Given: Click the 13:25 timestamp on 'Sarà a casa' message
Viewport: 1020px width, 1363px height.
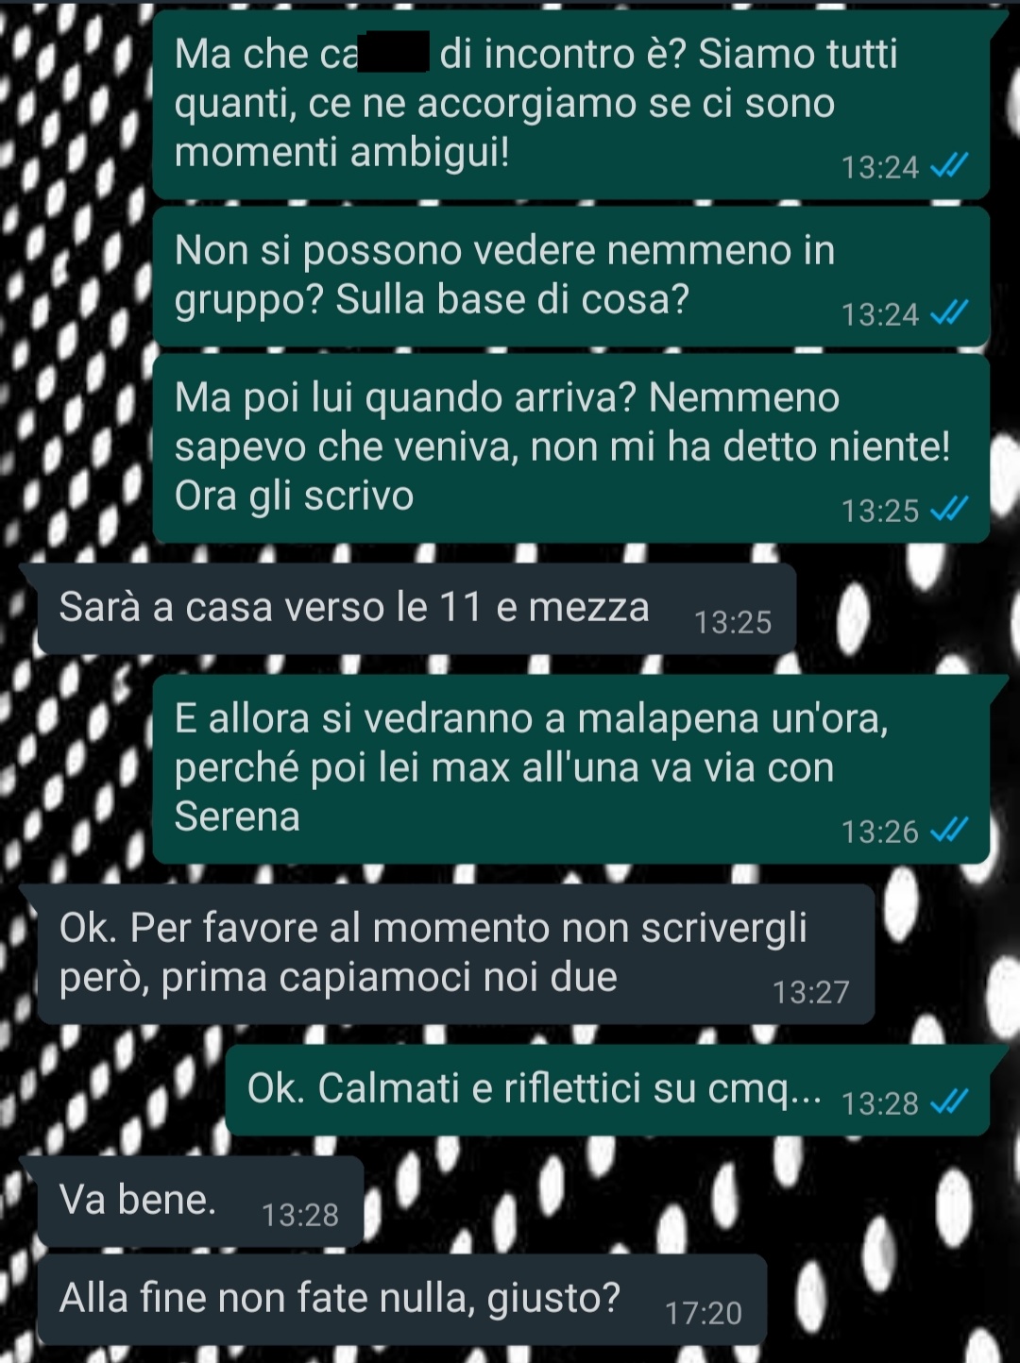Looking at the screenshot, I should (733, 622).
